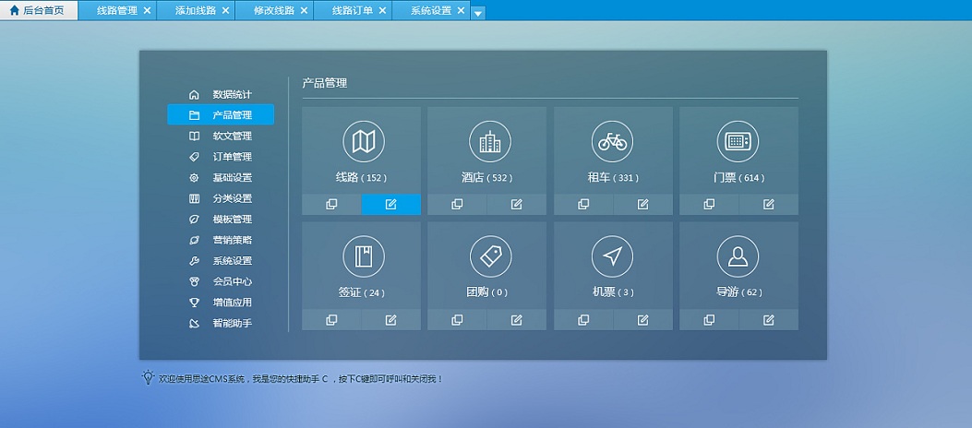
Task: Click the 酒店 building icon
Action: [489, 141]
